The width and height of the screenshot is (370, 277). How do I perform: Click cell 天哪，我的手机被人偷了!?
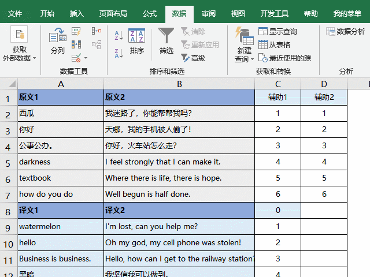click(179, 129)
